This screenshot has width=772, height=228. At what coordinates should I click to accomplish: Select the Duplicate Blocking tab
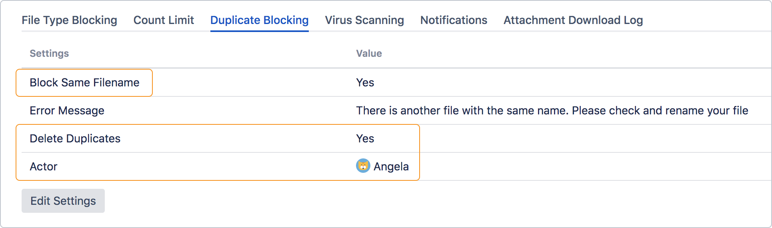point(259,20)
